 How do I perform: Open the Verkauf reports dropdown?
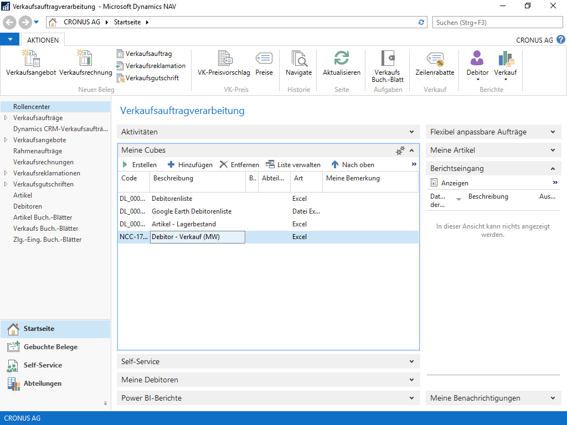(506, 65)
